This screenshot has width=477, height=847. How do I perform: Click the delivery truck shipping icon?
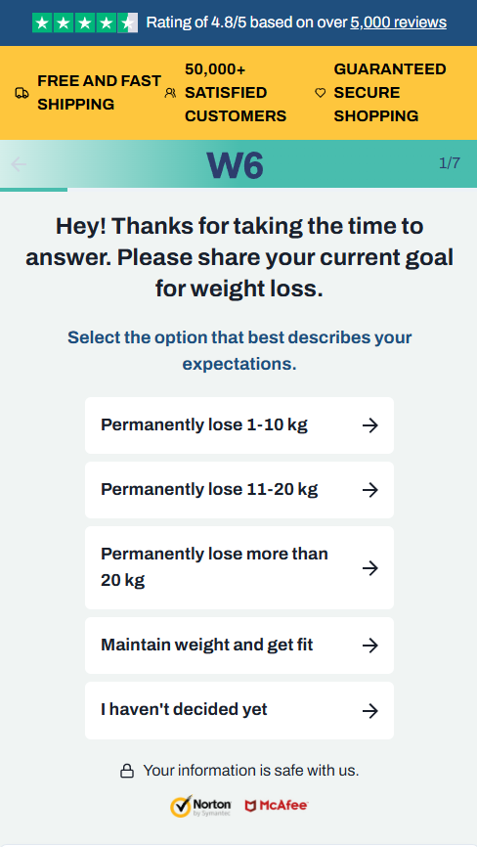coord(22,93)
